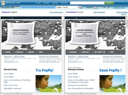Click the Try Popfly girl photo thumbnail
Screen dimensions: 128x95
coord(48,84)
